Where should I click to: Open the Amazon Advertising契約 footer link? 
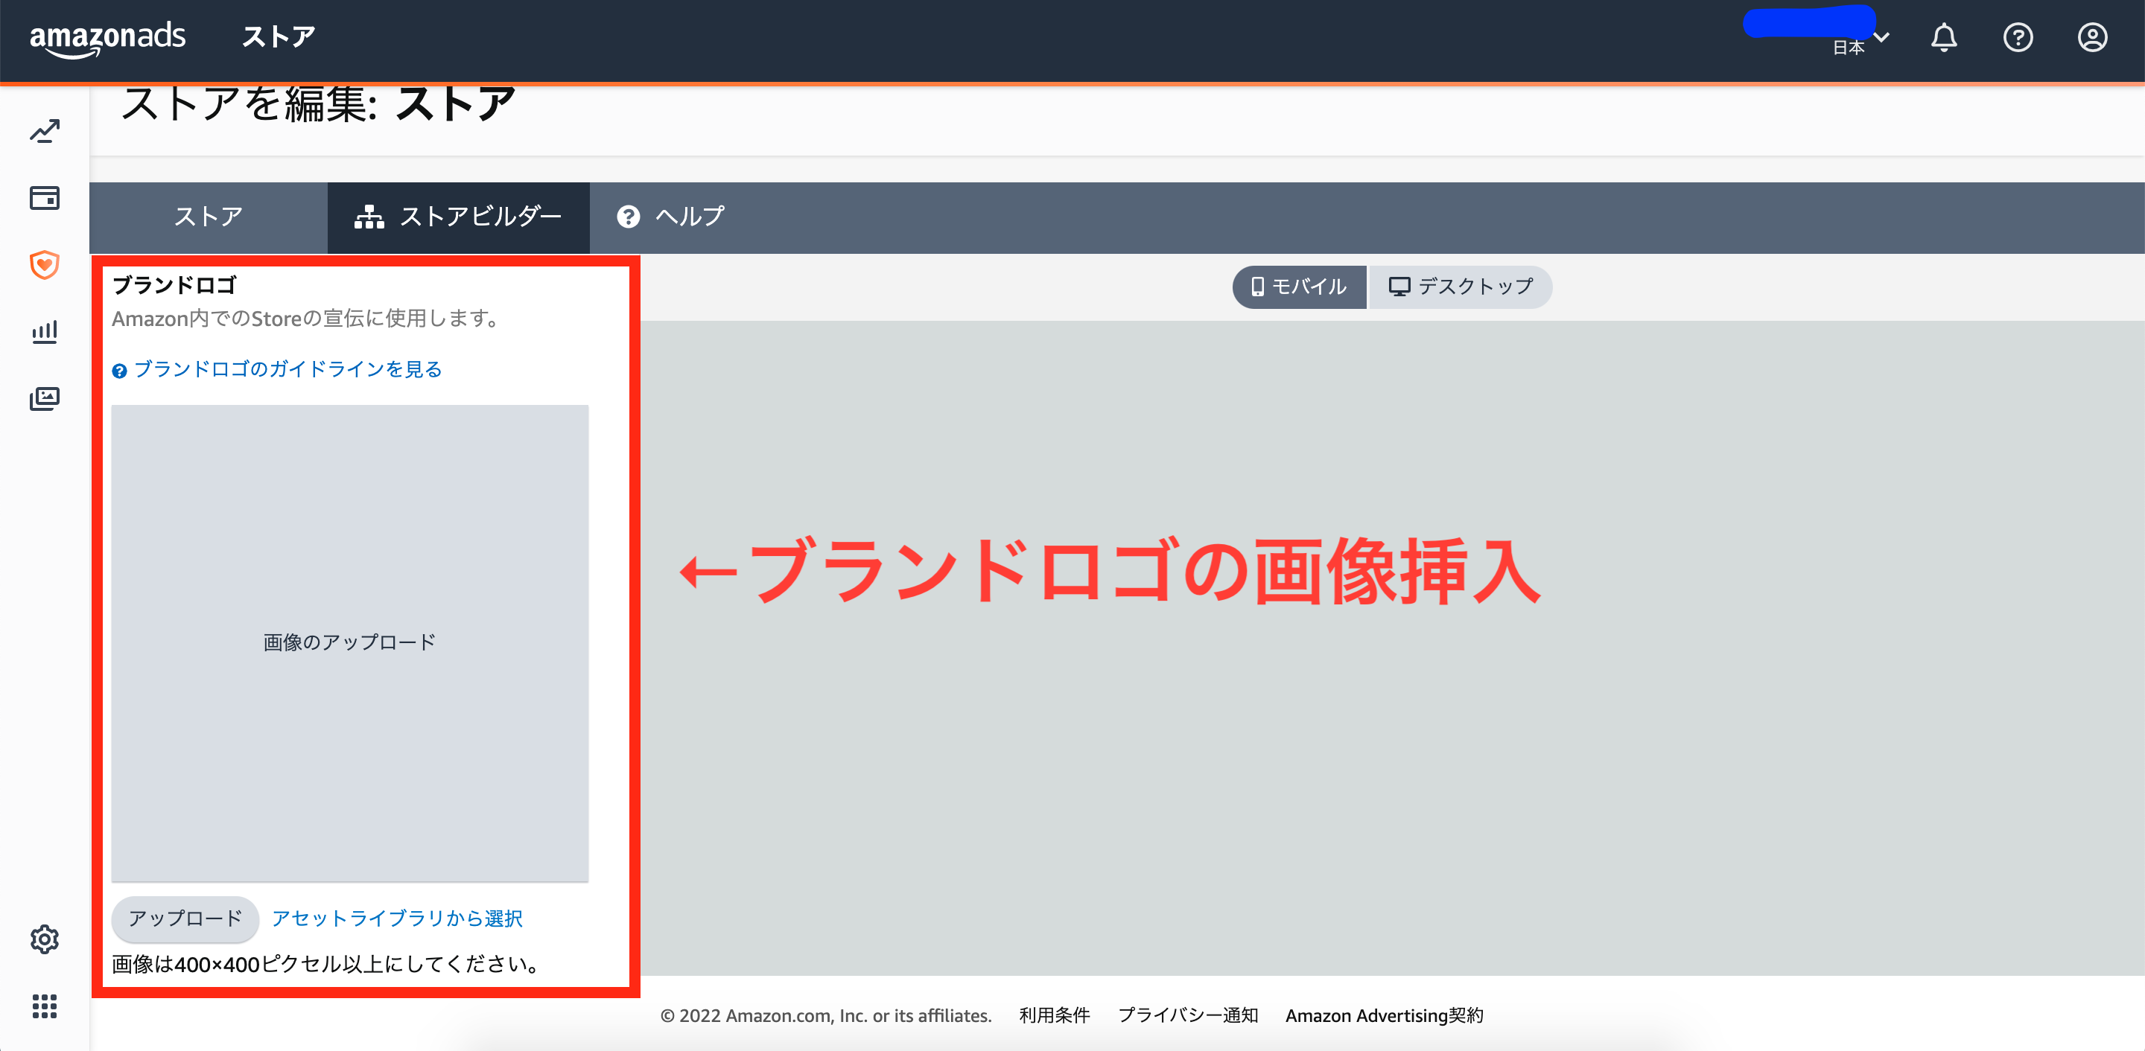(1385, 1015)
